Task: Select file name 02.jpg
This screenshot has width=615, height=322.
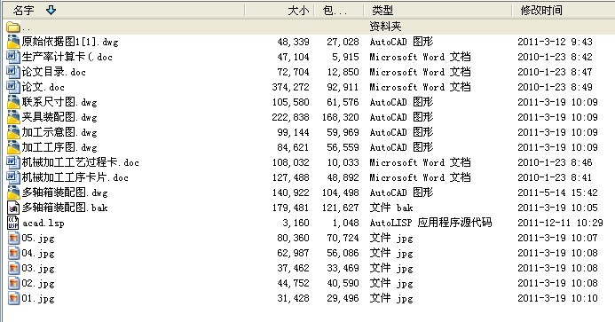Action: tap(38, 283)
